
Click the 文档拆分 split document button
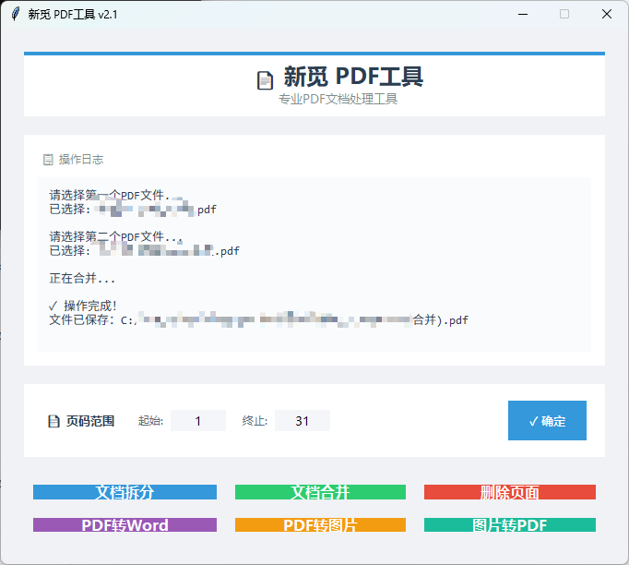125,492
